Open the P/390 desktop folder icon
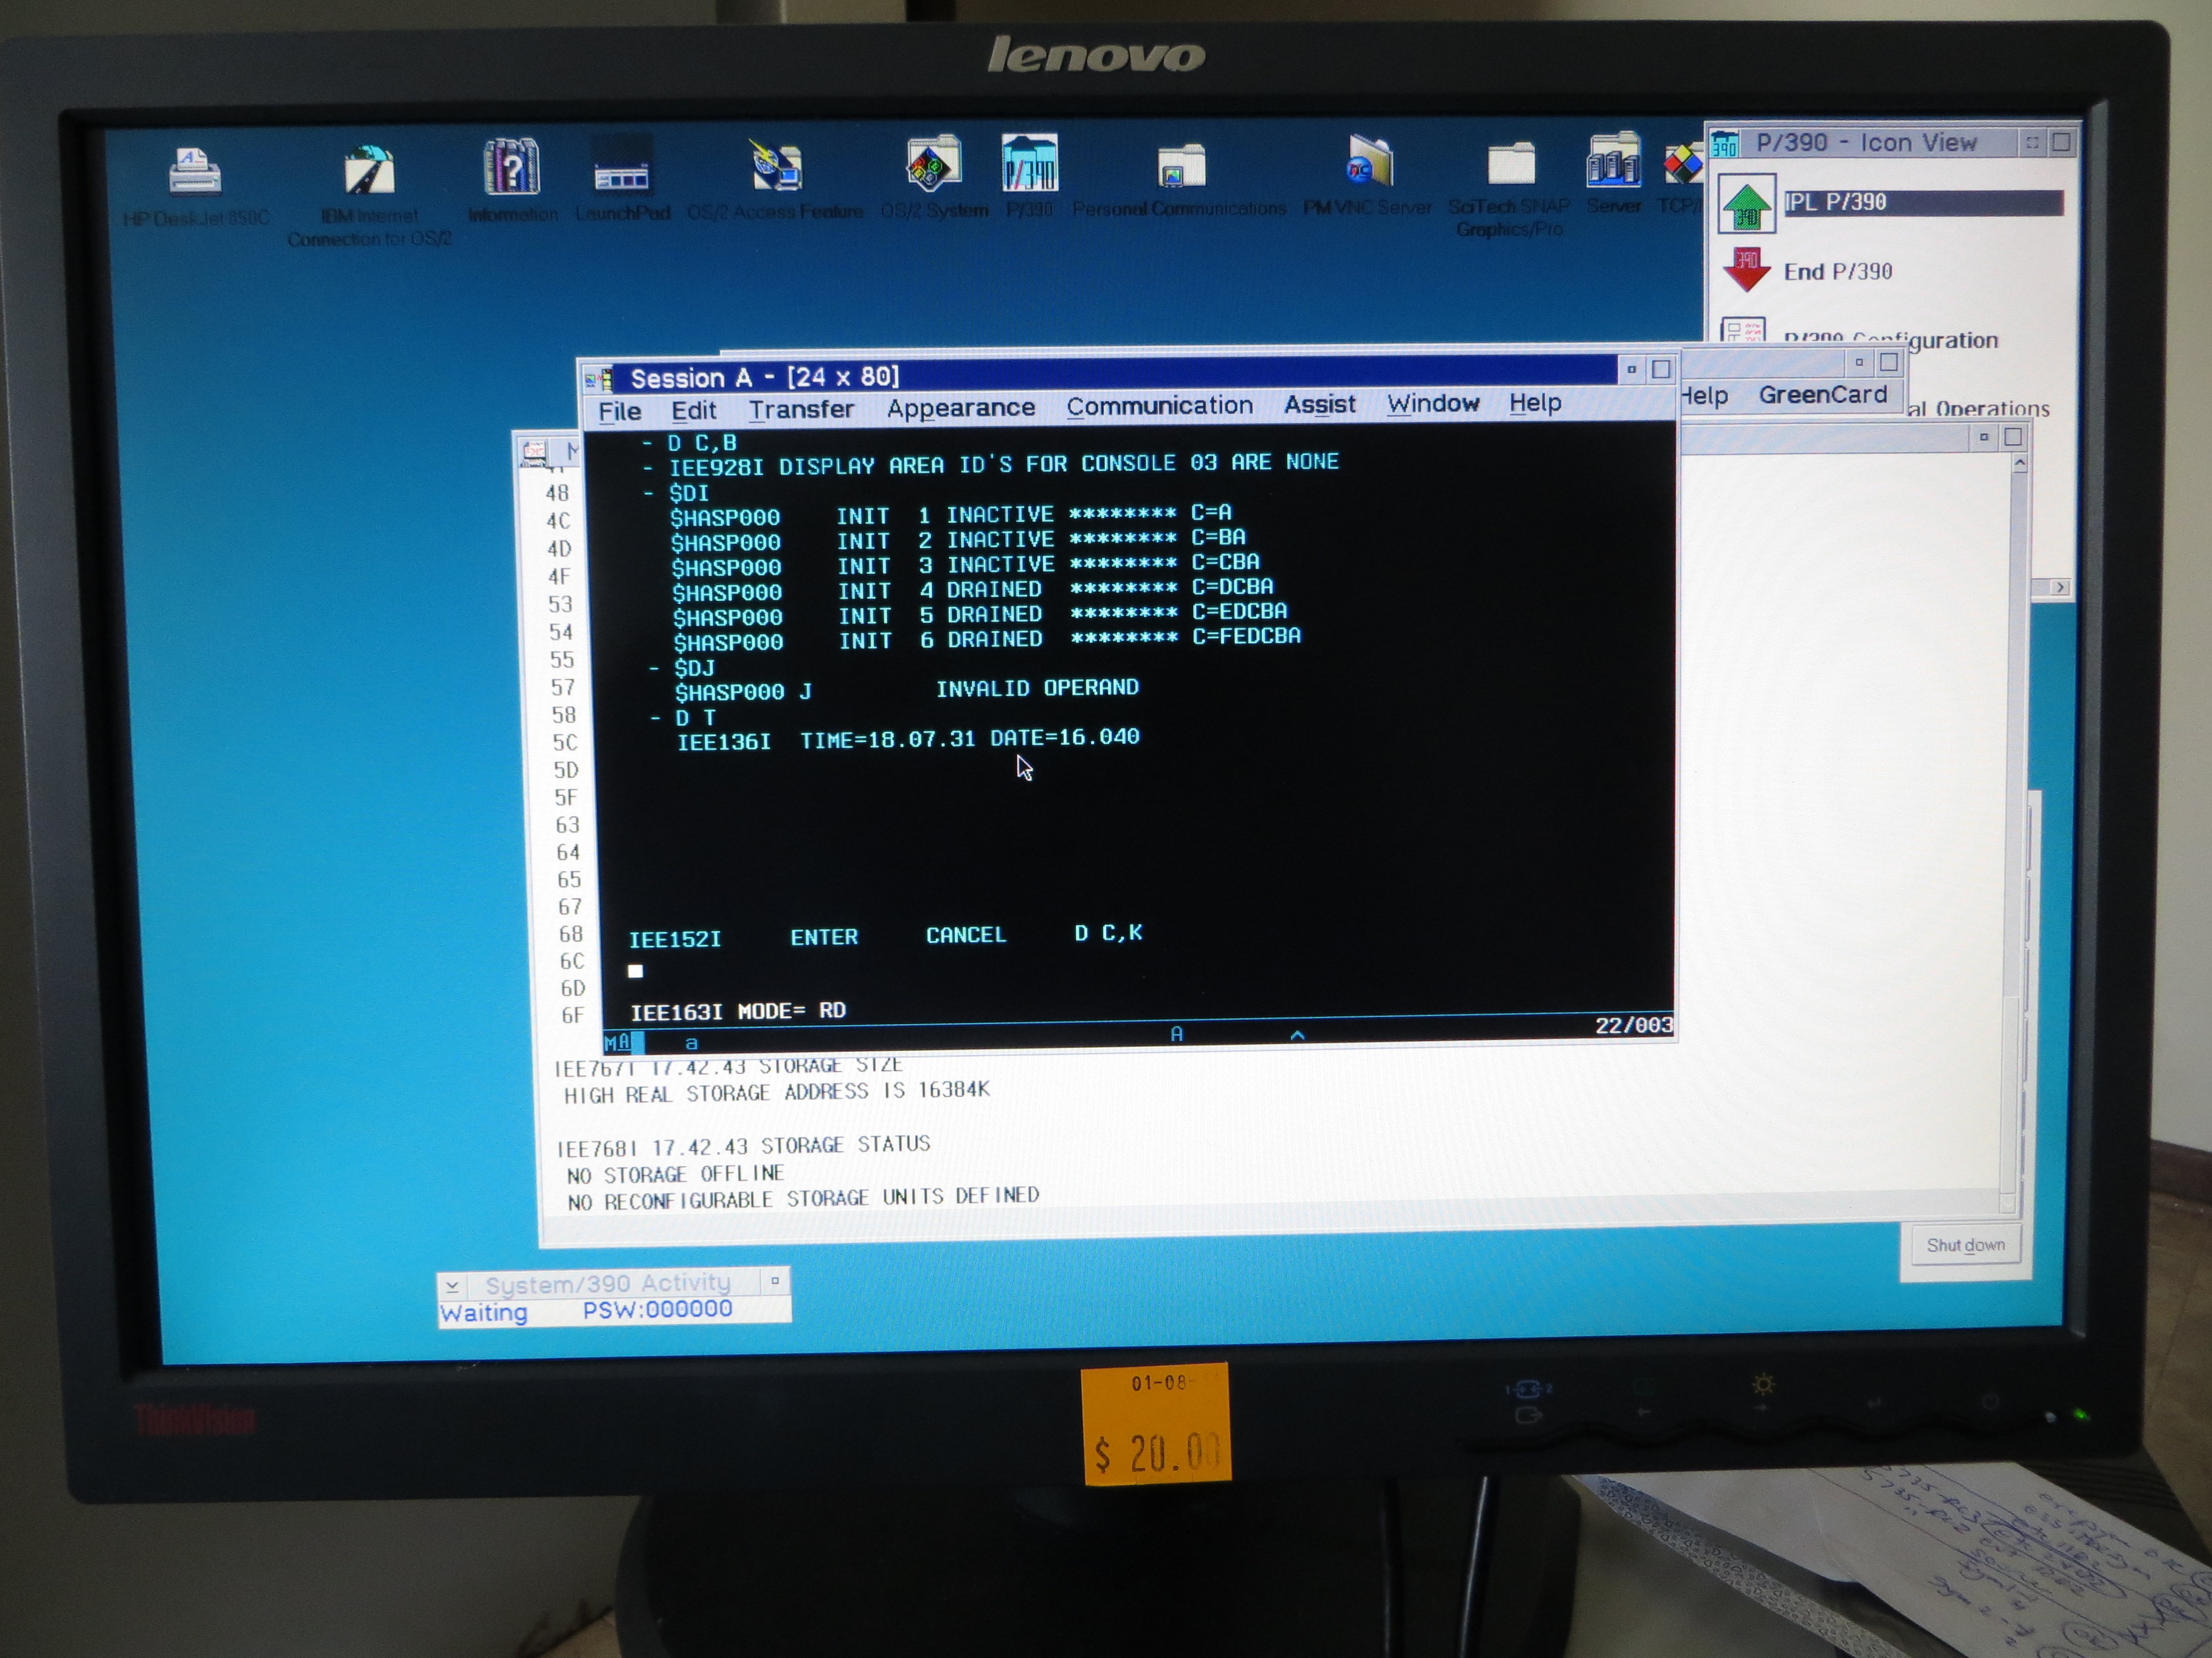Screen dimensions: 2212x1658 [x=1029, y=163]
